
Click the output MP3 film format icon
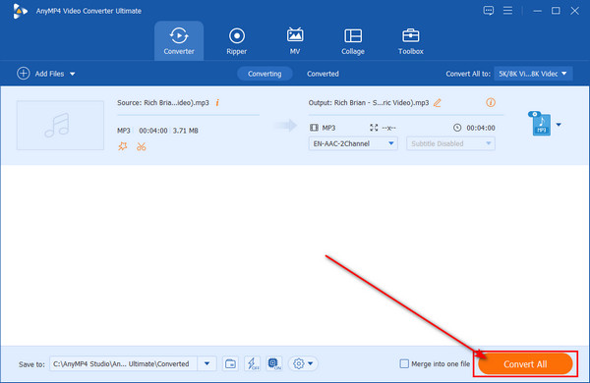314,128
